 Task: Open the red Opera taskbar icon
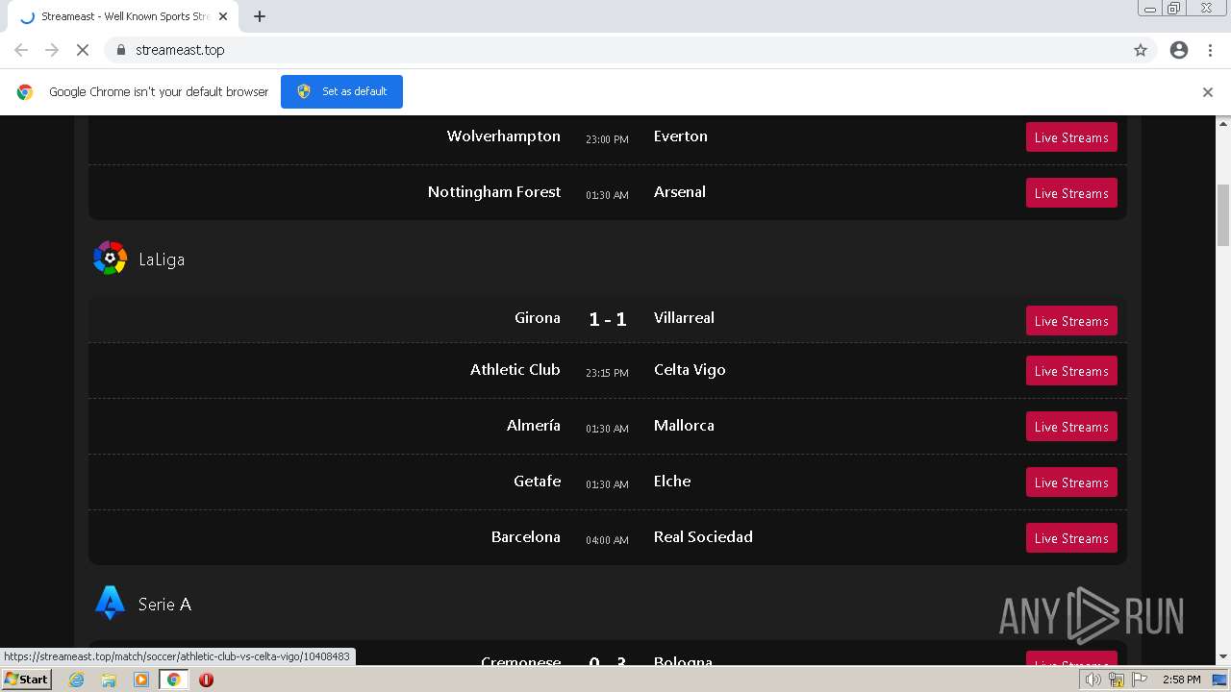coord(206,680)
